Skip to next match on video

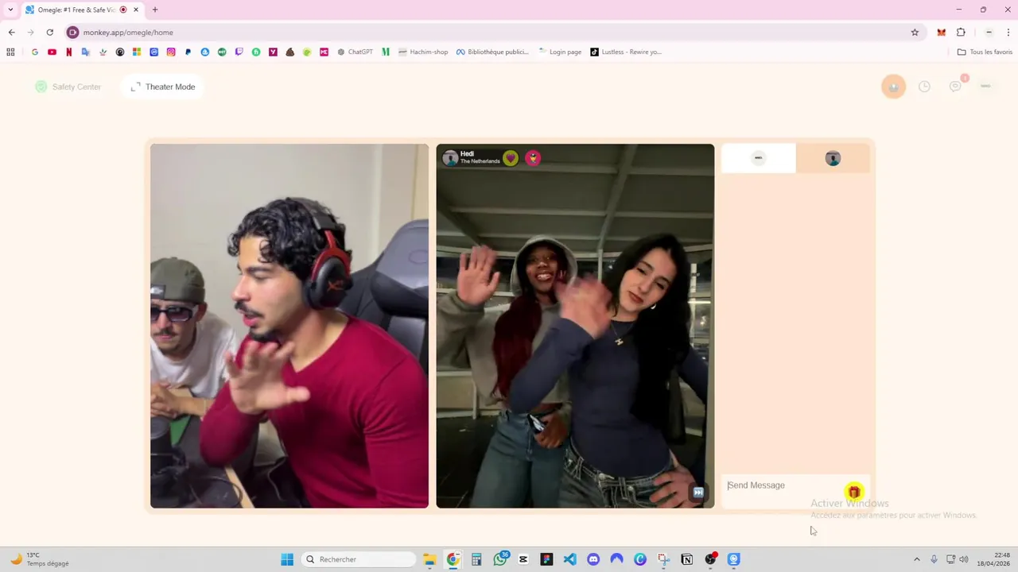pos(698,492)
